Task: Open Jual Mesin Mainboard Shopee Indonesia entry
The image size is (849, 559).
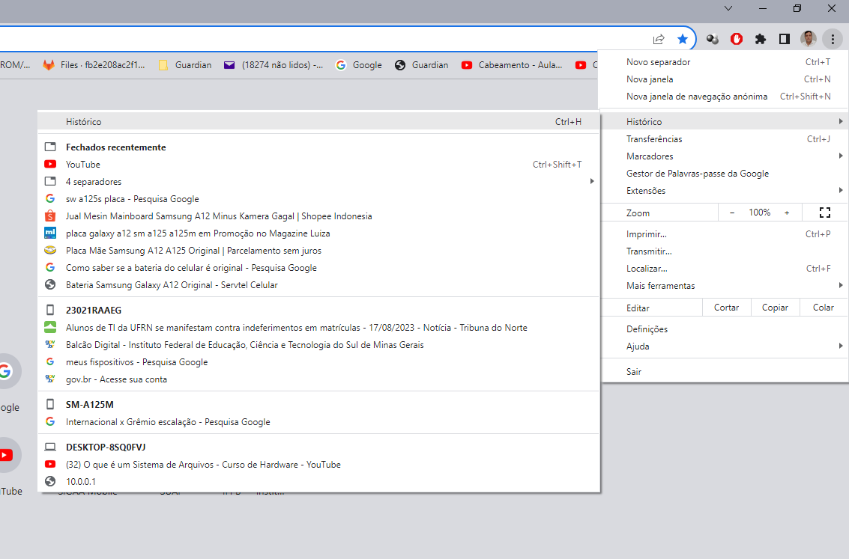Action: [319, 216]
